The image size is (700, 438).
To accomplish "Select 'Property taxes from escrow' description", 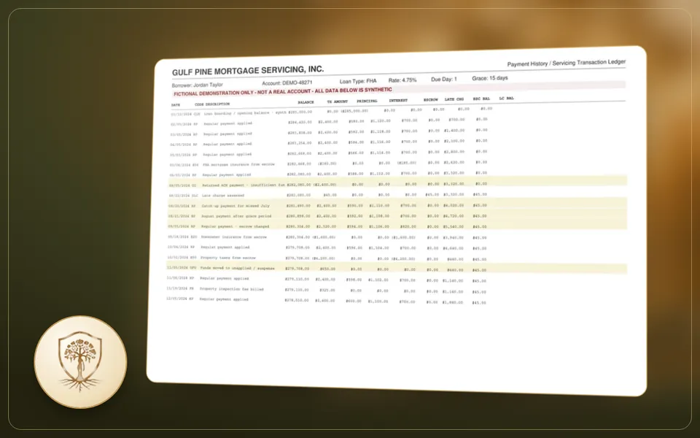I will point(228,258).
